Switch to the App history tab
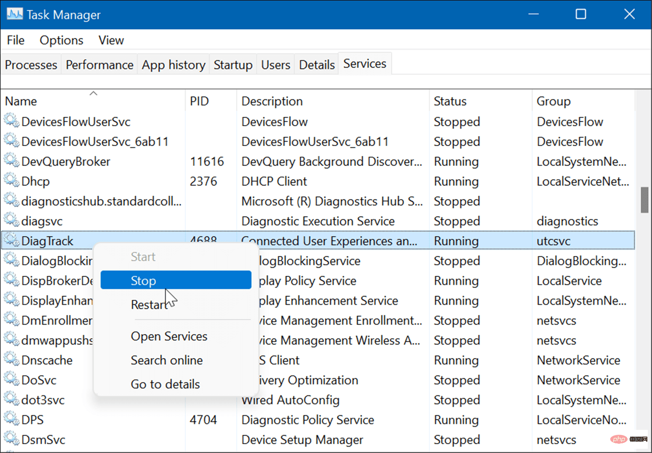The height and width of the screenshot is (453, 652). [x=174, y=64]
